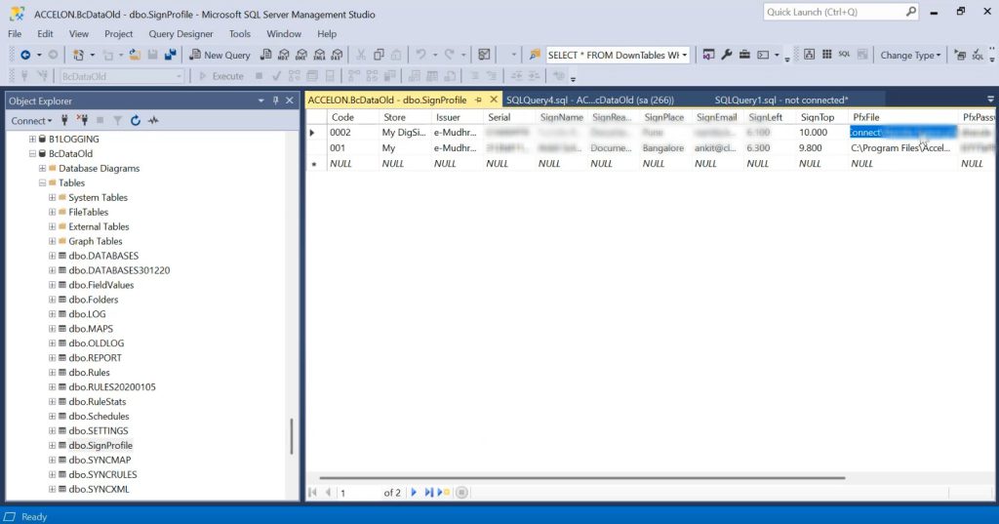This screenshot has height=524, width=999.
Task: Expand the System Tables folder
Action: point(53,198)
